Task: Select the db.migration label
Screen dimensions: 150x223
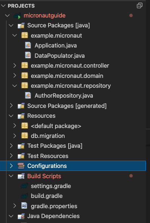Action: (48, 136)
